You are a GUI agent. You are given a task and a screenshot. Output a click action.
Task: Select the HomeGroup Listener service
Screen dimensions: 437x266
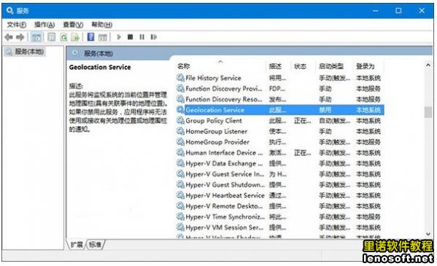(280, 131)
